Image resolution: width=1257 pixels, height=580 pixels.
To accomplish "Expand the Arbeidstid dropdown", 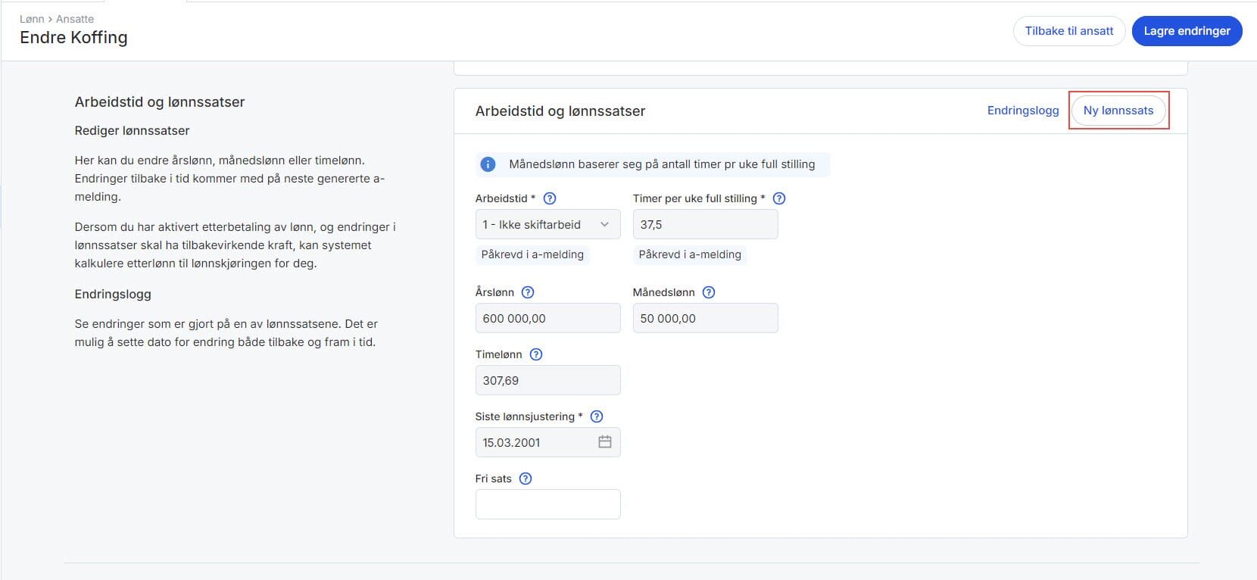I will pyautogui.click(x=547, y=225).
